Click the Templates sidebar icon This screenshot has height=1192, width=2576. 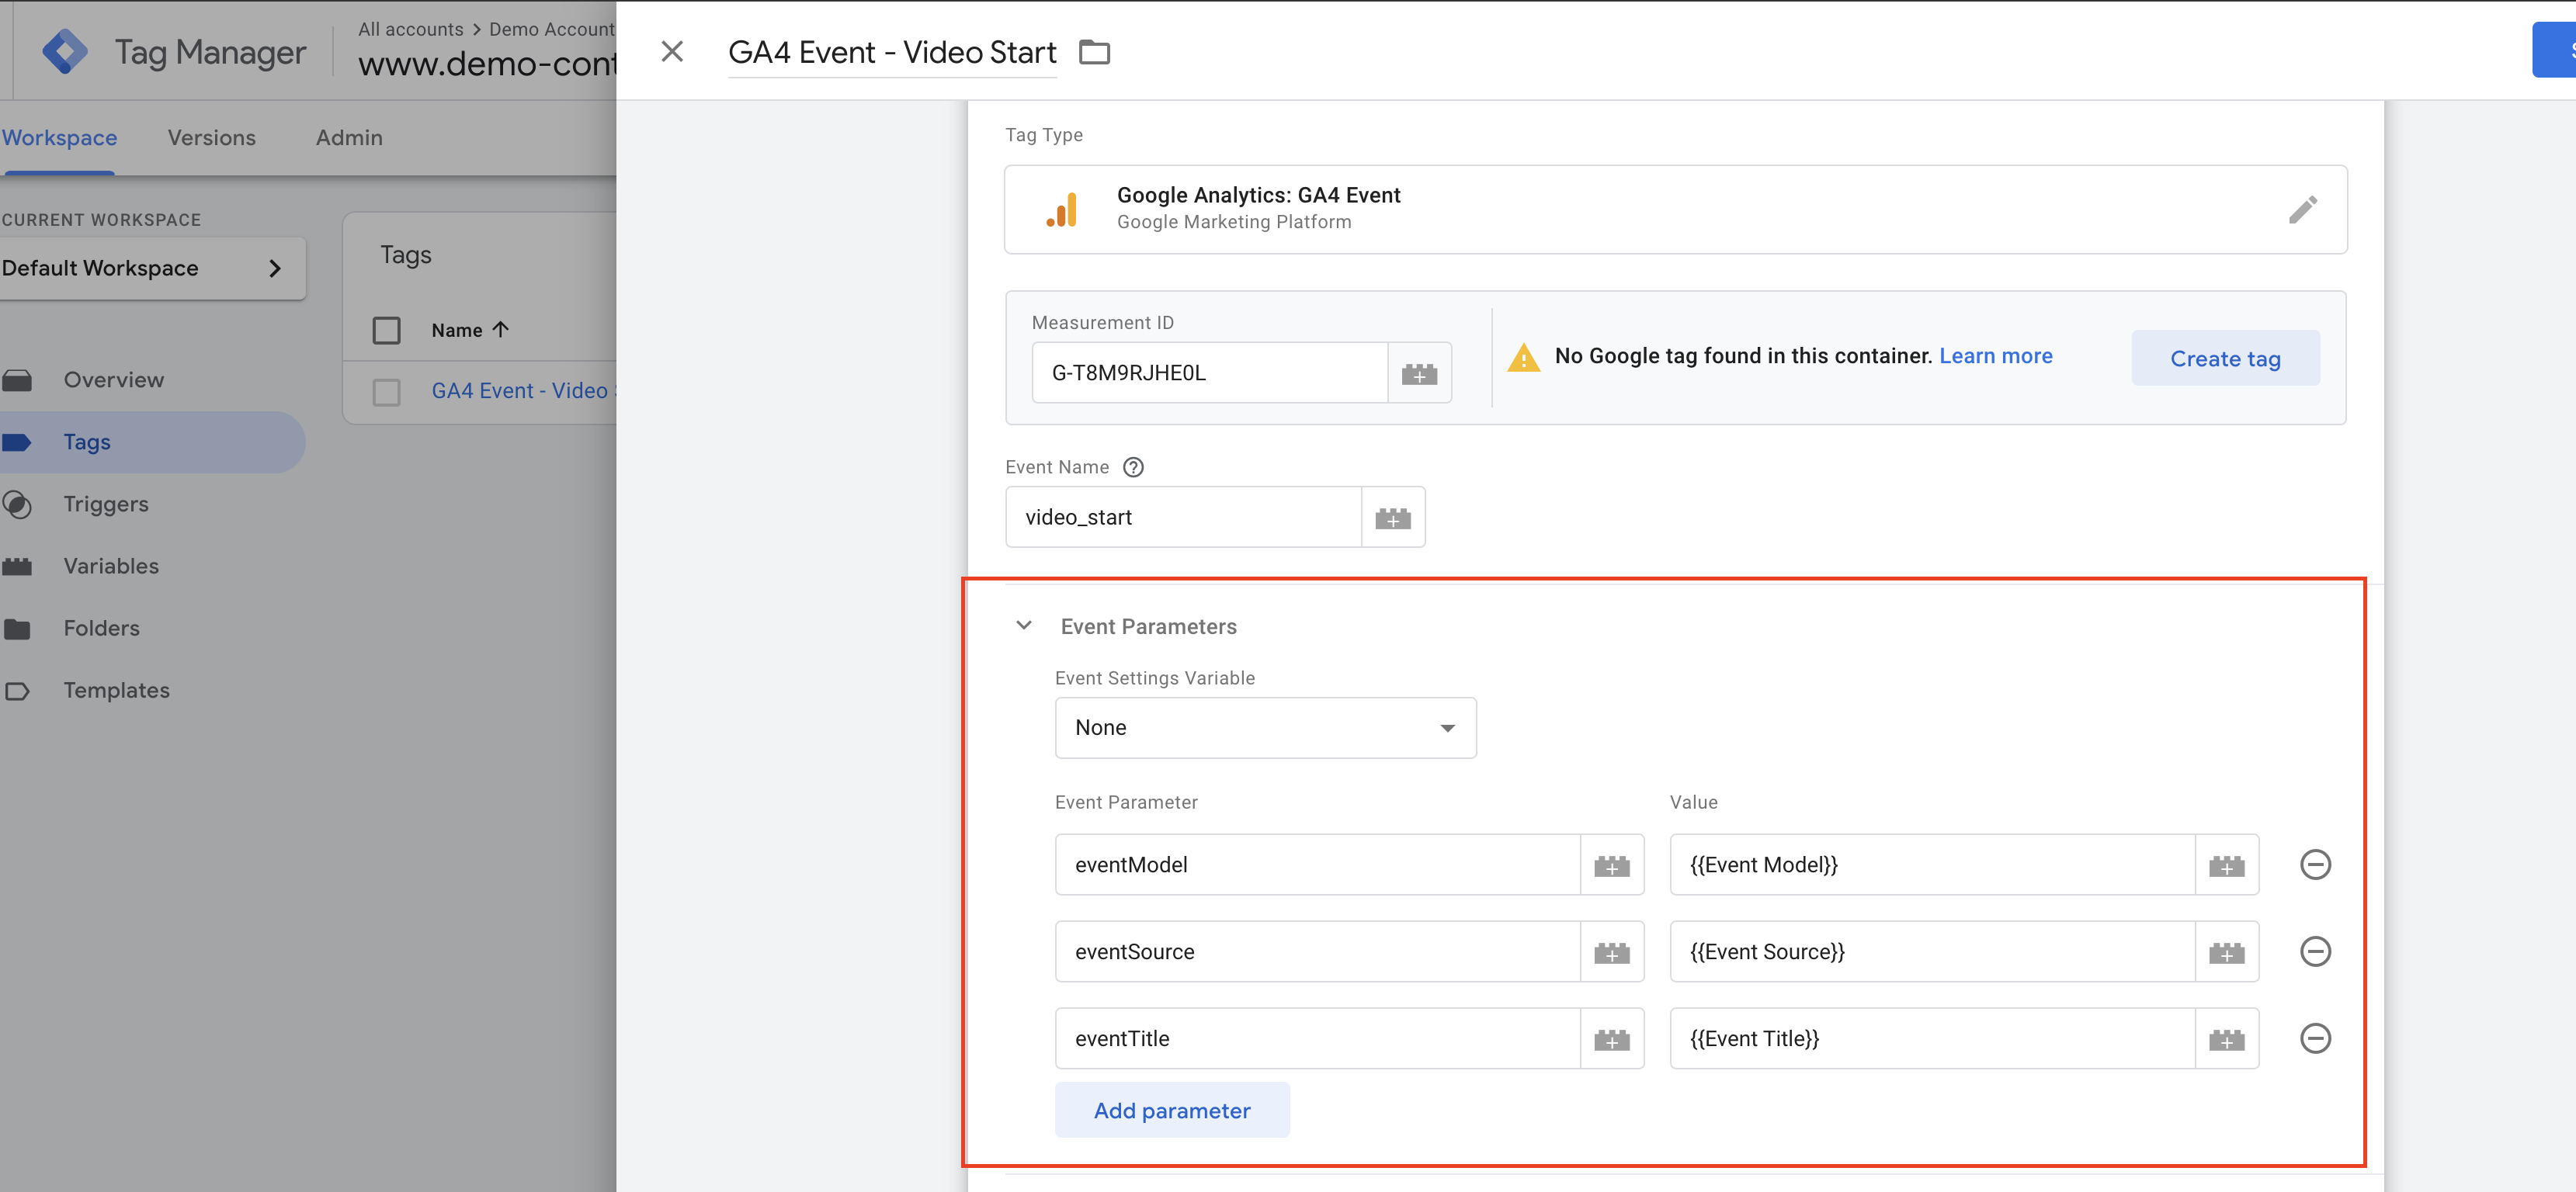coord(17,691)
